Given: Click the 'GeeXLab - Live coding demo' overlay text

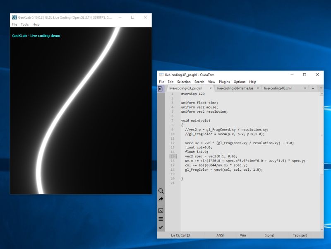Looking at the screenshot, I should point(36,36).
